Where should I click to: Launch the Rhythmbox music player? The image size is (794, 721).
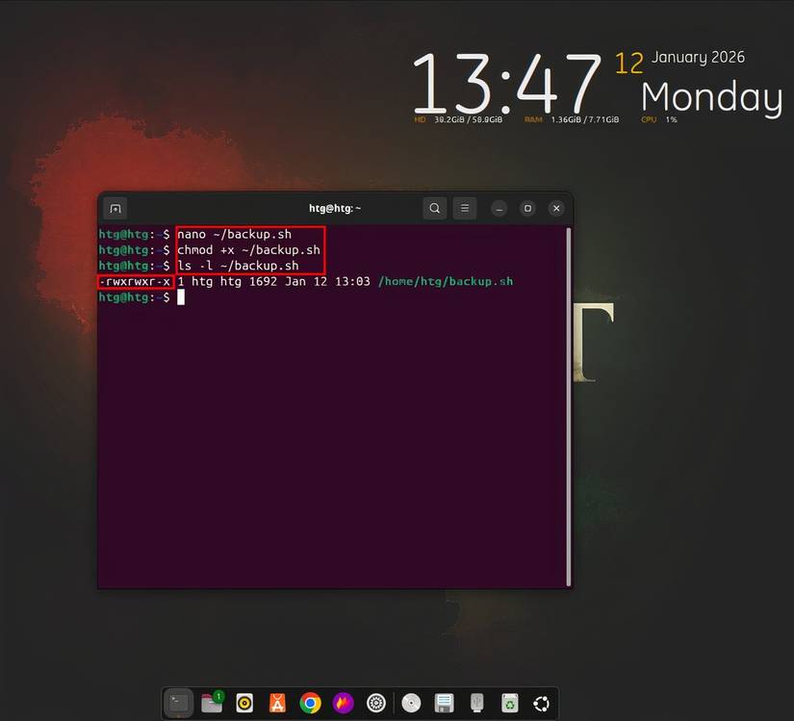244,703
